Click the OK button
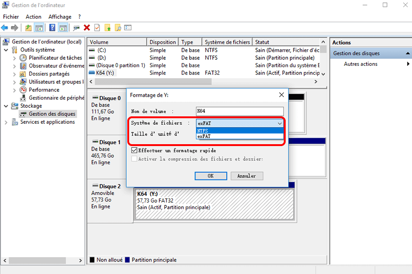The width and height of the screenshot is (412, 274). (x=211, y=176)
